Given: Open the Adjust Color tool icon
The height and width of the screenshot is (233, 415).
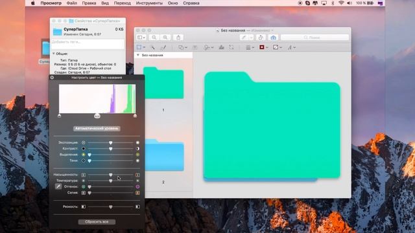Looking at the screenshot, I should (221, 47).
